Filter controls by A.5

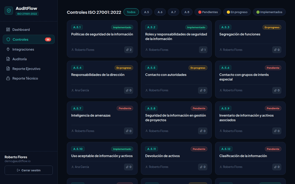[x=147, y=12]
